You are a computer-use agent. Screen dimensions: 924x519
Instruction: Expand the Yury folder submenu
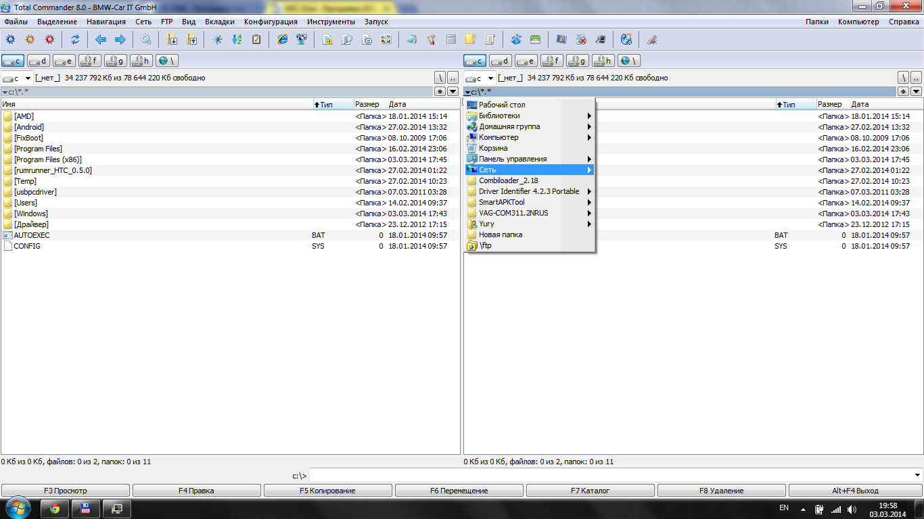point(529,224)
